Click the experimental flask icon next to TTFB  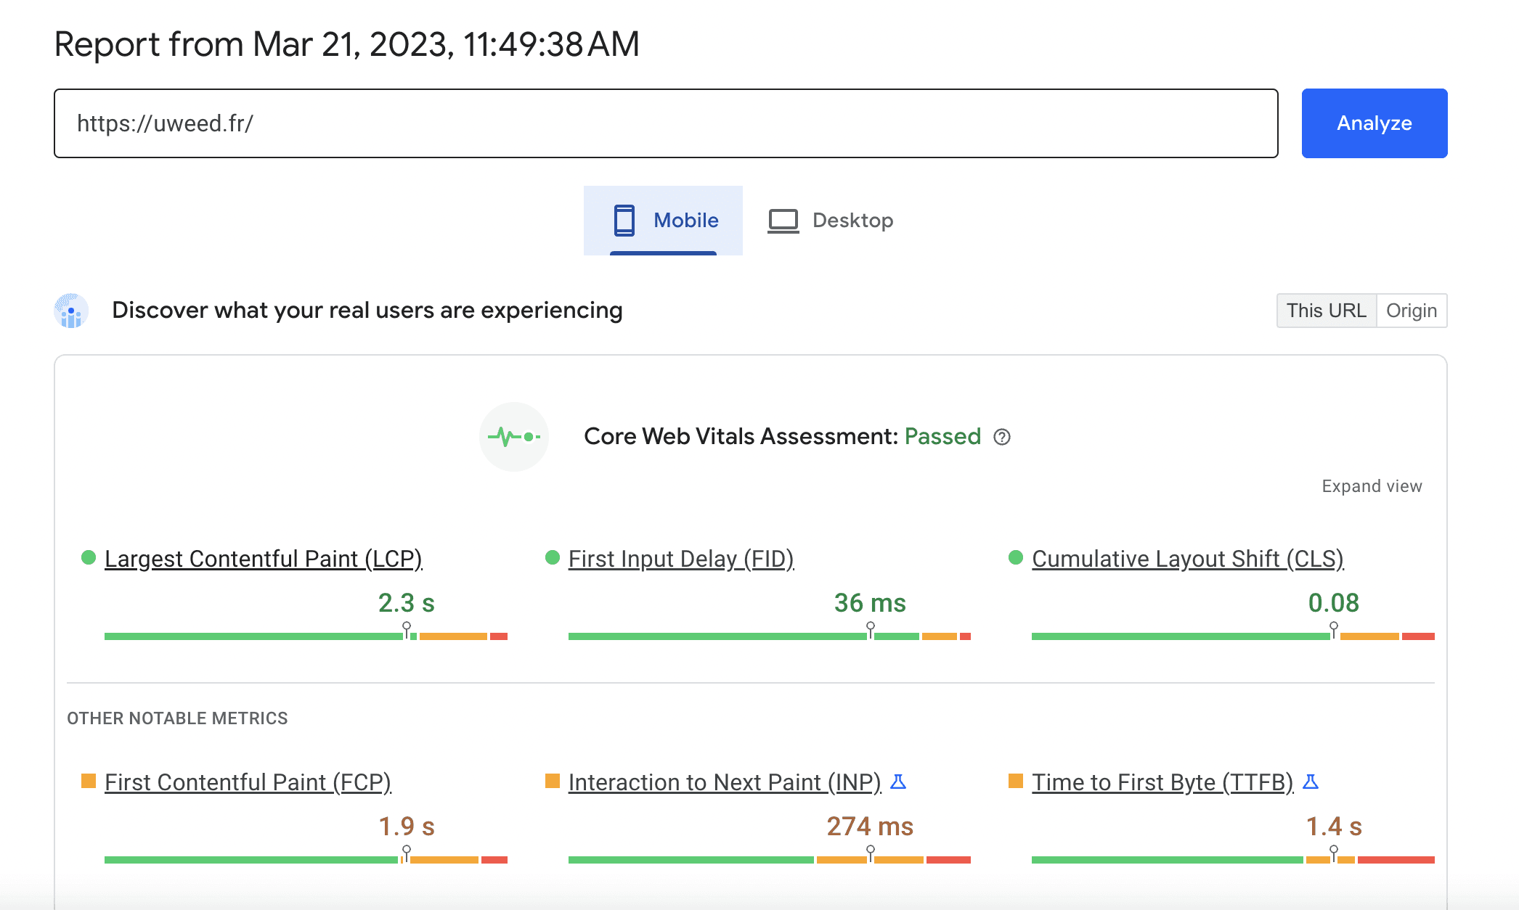[x=1311, y=782]
